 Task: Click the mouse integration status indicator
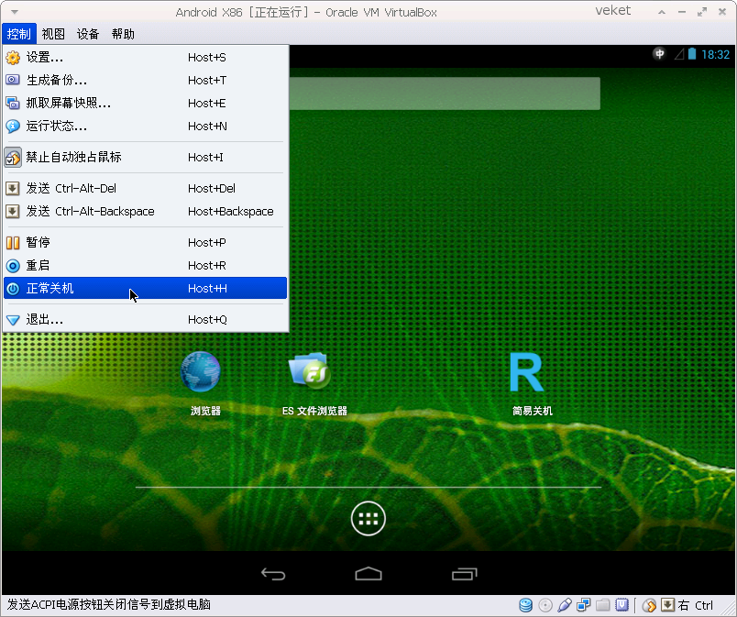(x=649, y=605)
